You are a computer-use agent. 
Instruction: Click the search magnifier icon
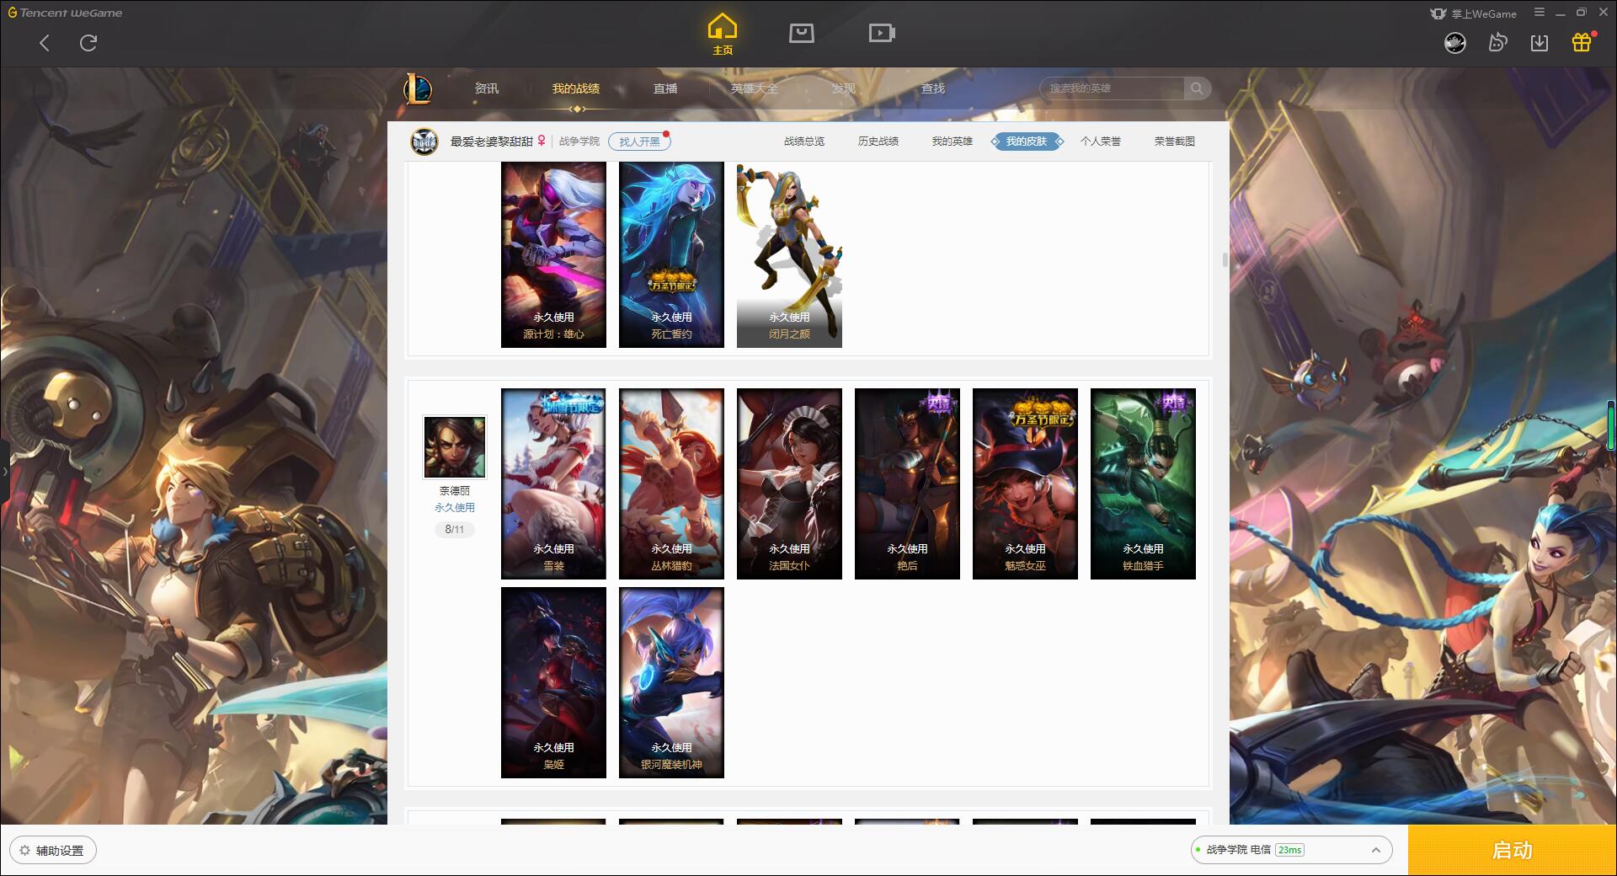tap(1197, 88)
